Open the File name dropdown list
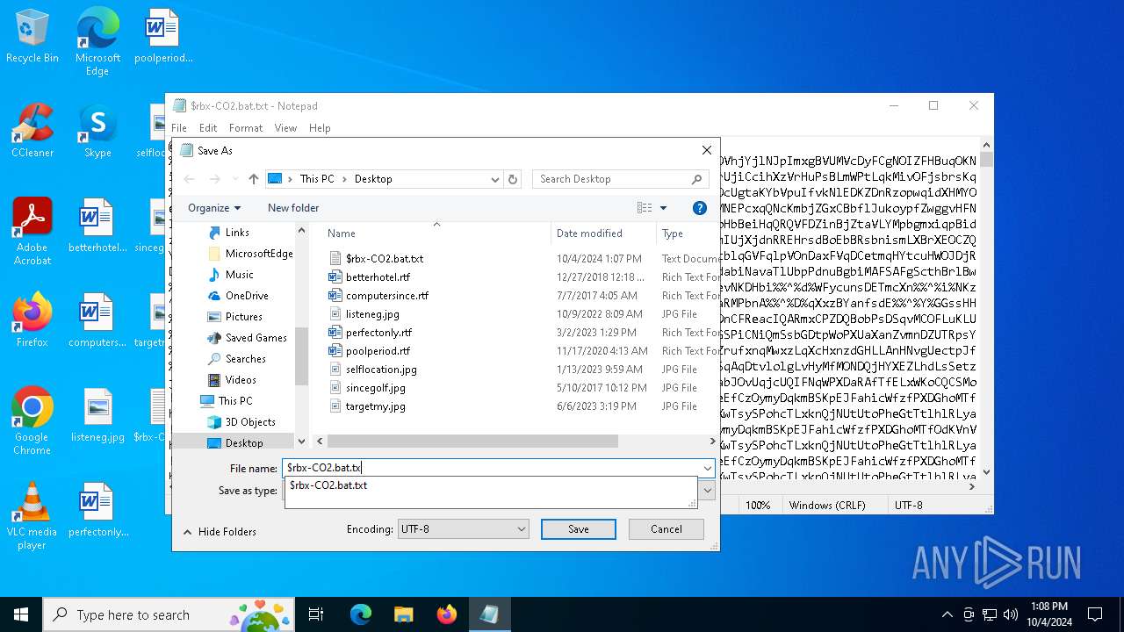 click(707, 468)
